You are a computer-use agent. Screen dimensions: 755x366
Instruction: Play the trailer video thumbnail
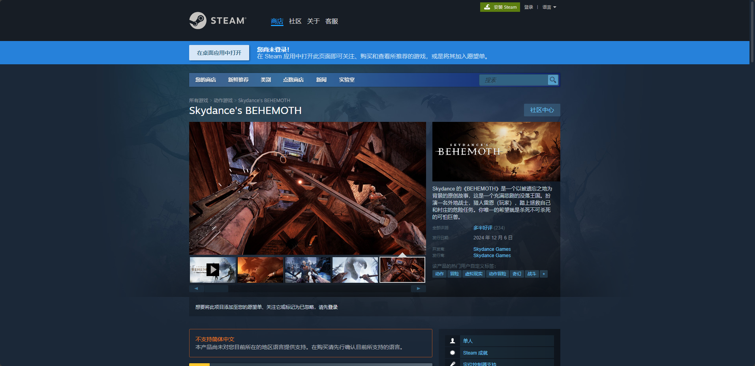pos(213,270)
